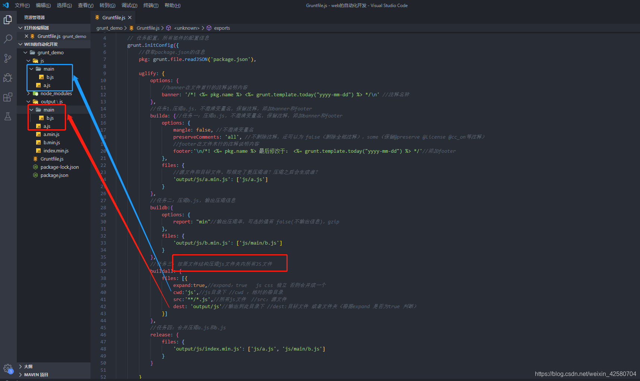Open Gruntfile.js in the file tree

click(x=52, y=159)
